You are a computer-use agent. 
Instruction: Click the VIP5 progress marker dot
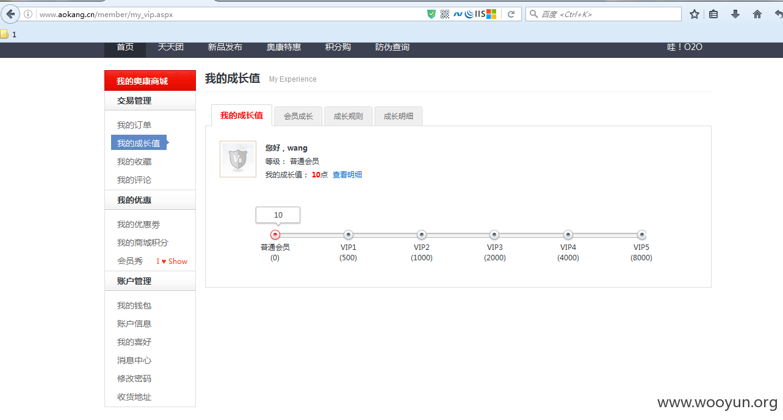pyautogui.click(x=641, y=235)
